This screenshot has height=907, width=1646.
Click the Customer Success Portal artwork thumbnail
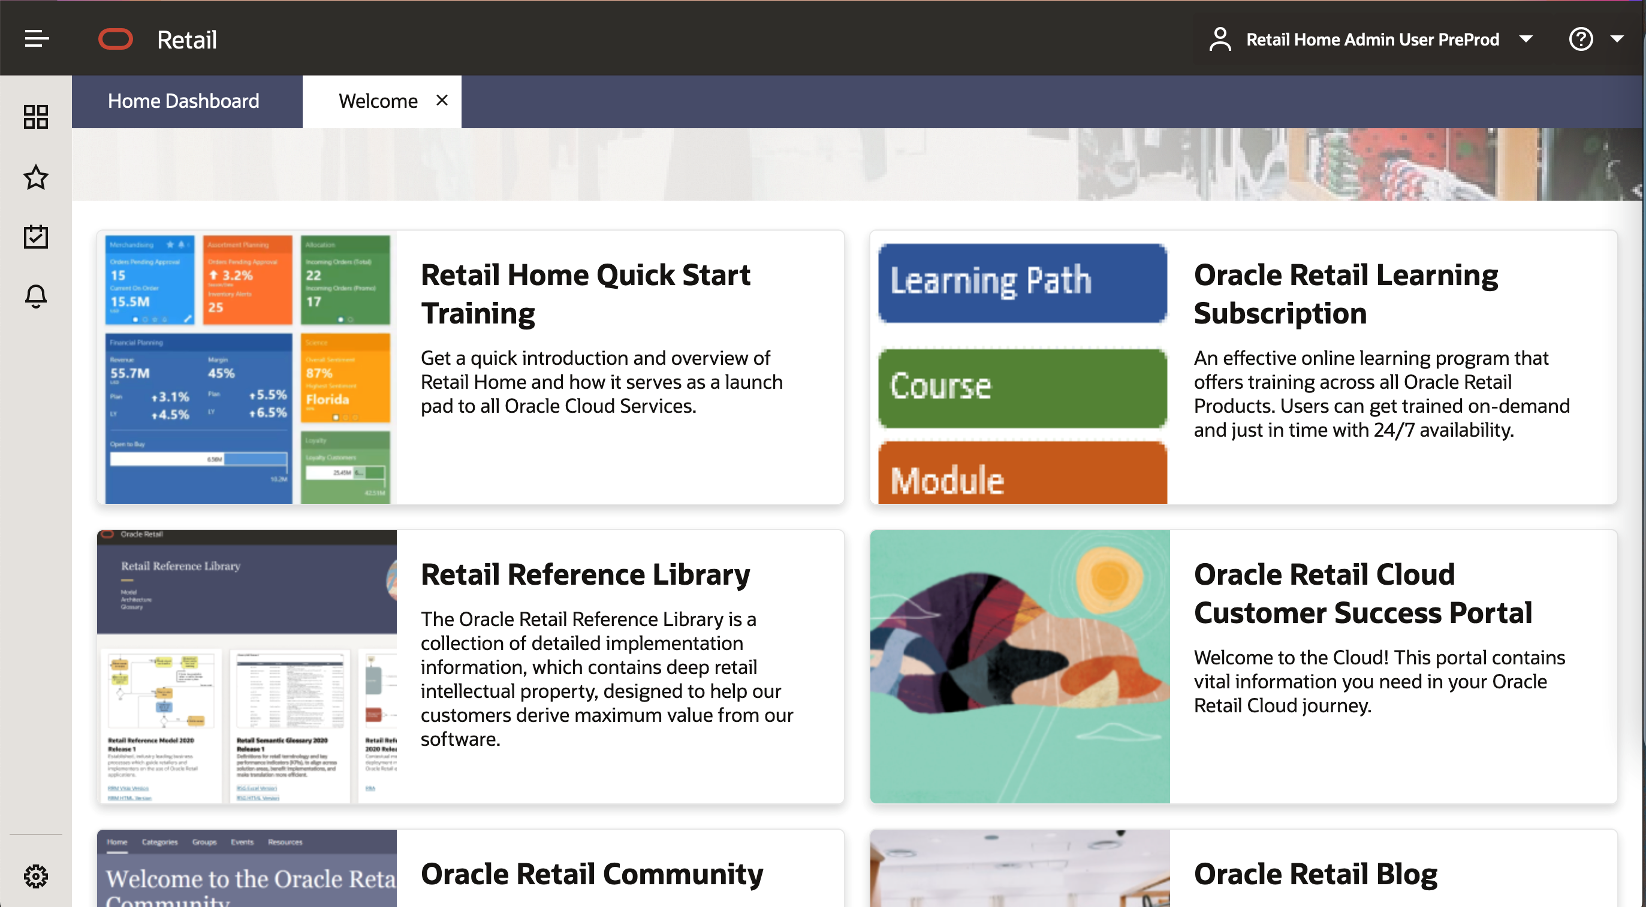(x=1019, y=666)
